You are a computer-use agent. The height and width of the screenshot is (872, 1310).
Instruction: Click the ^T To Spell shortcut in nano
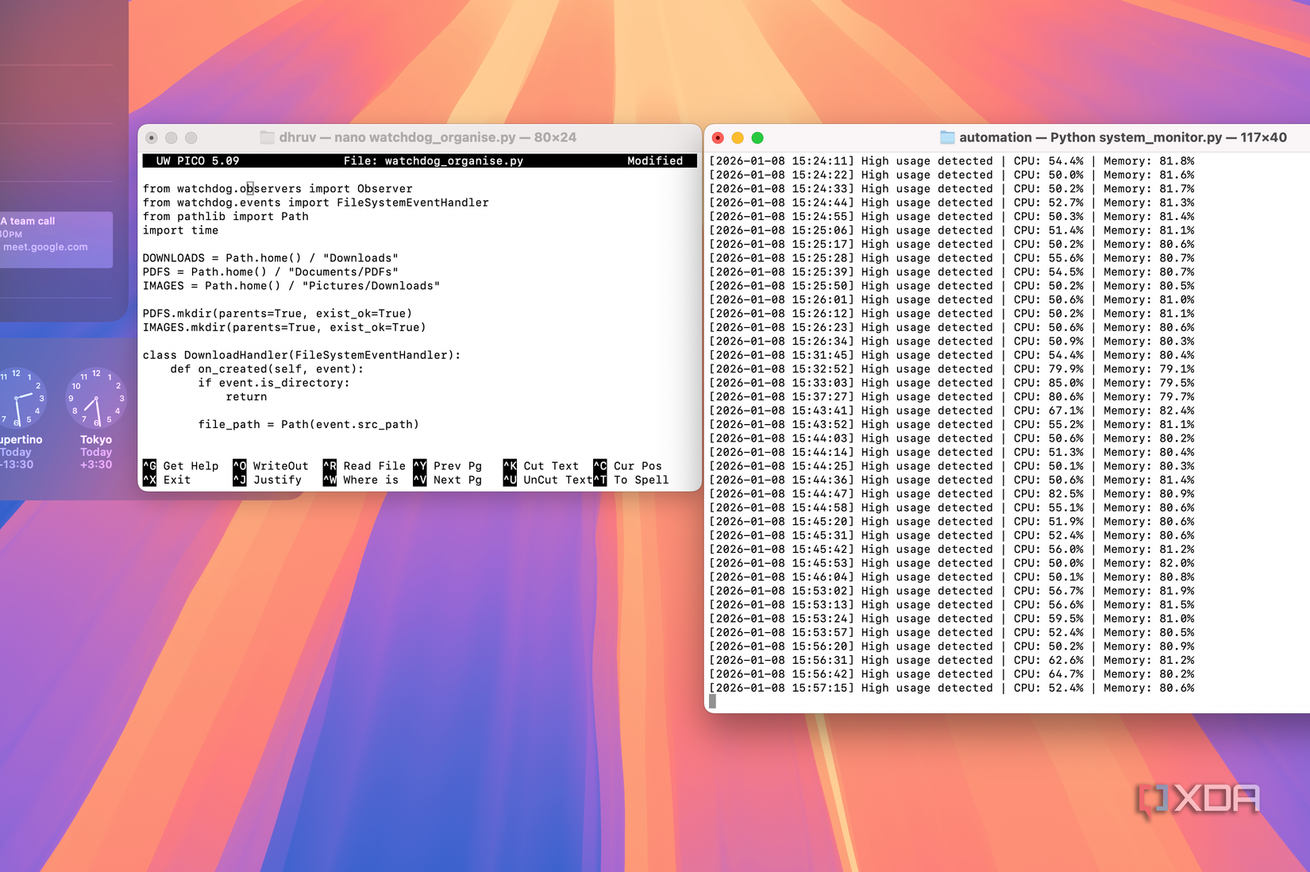(x=632, y=480)
